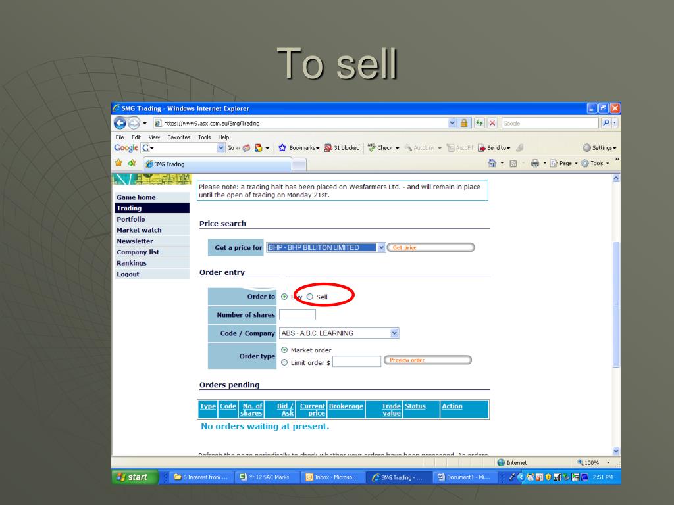Go to Portfolio in sidebar
Image resolution: width=674 pixels, height=505 pixels.
tap(152, 219)
